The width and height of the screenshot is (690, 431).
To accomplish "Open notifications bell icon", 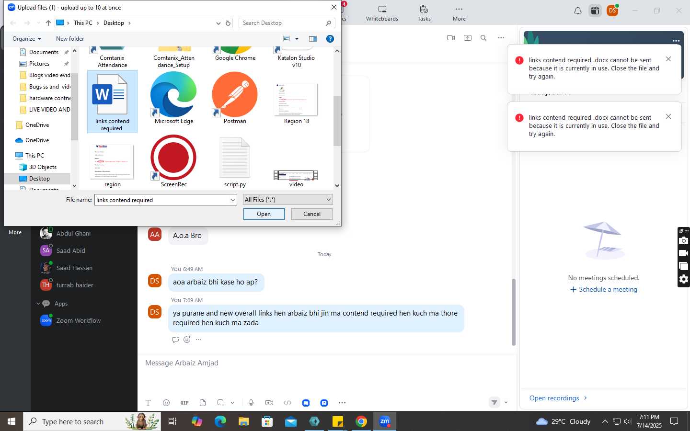I will (578, 11).
